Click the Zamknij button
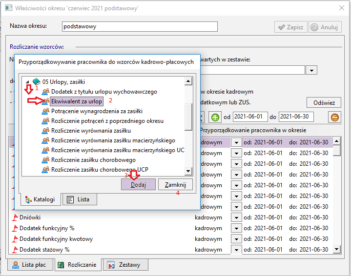 (176, 184)
